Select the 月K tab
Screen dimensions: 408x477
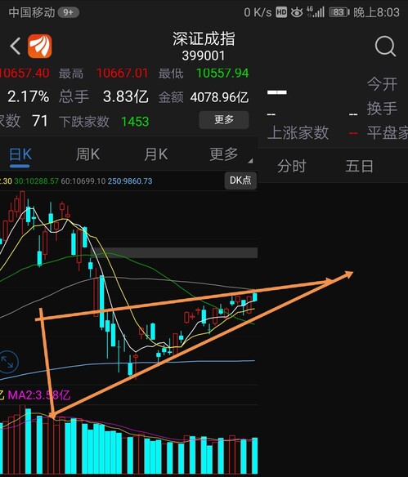tap(155, 154)
